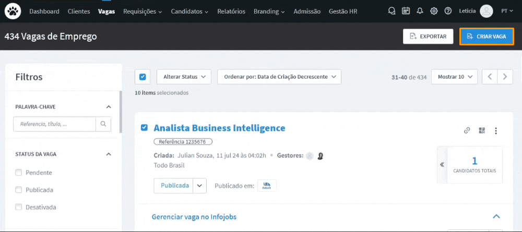Open the calendar icon in header

(x=406, y=11)
